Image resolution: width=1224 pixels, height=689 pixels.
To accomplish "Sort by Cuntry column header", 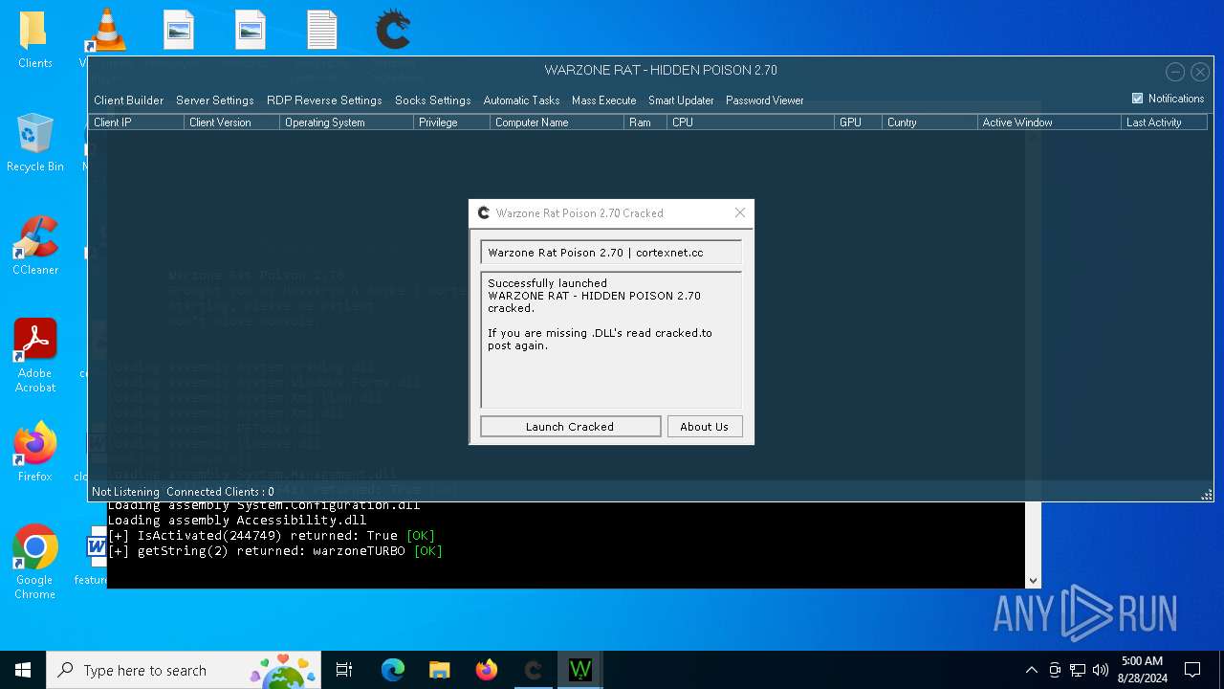I will (930, 122).
